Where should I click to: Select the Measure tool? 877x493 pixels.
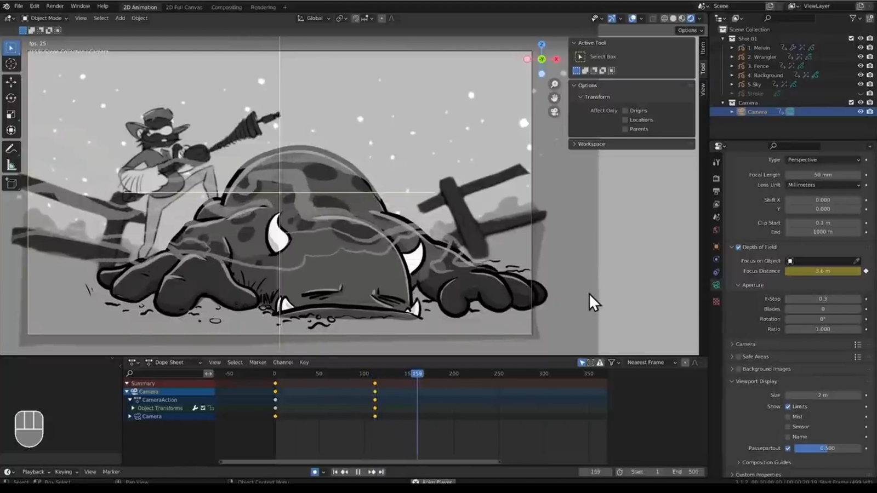(11, 165)
